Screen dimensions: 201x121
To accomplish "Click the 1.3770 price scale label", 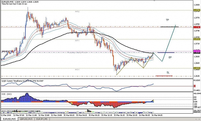I will pyautogui.click(x=197, y=18).
